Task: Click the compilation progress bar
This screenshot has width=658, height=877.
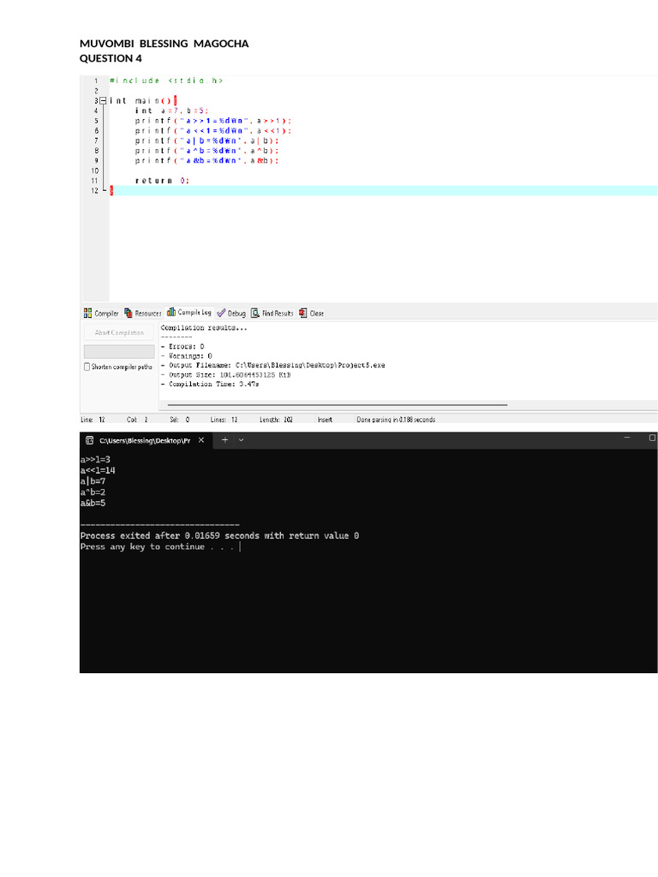Action: point(119,352)
